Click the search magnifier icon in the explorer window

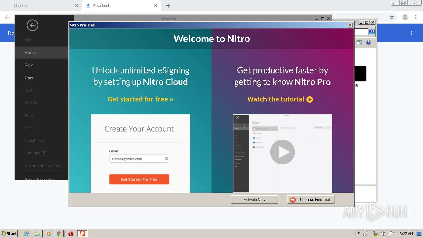(x=372, y=32)
